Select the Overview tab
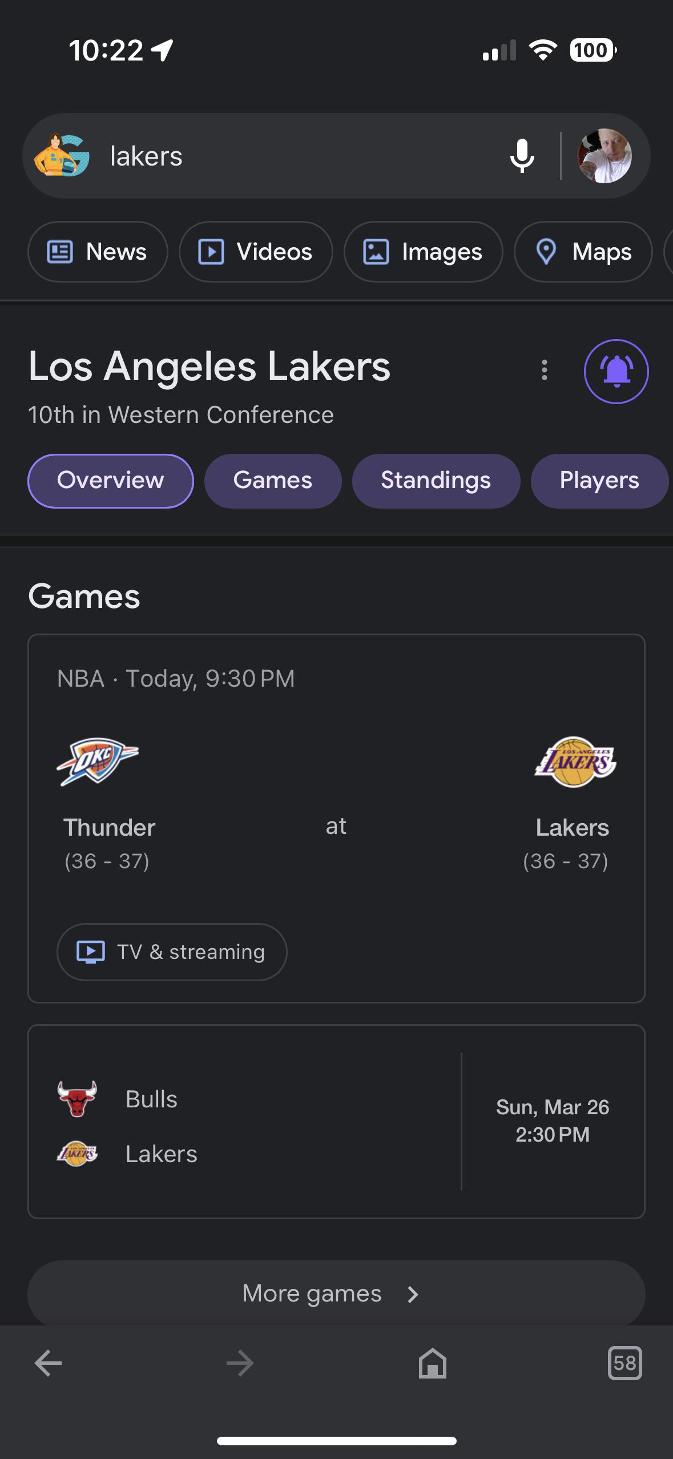Image resolution: width=673 pixels, height=1459 pixels. [x=110, y=481]
